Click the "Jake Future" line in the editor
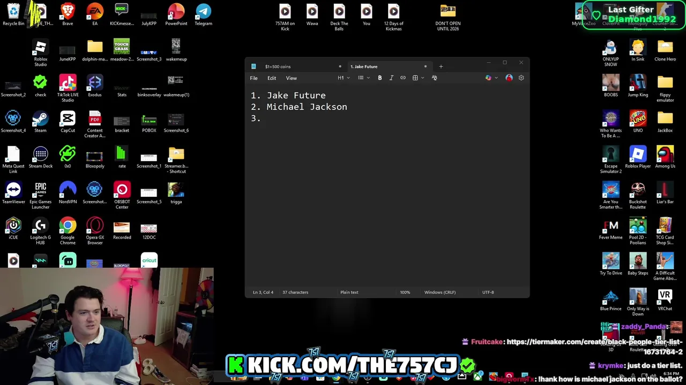This screenshot has width=686, height=385. coord(296,95)
